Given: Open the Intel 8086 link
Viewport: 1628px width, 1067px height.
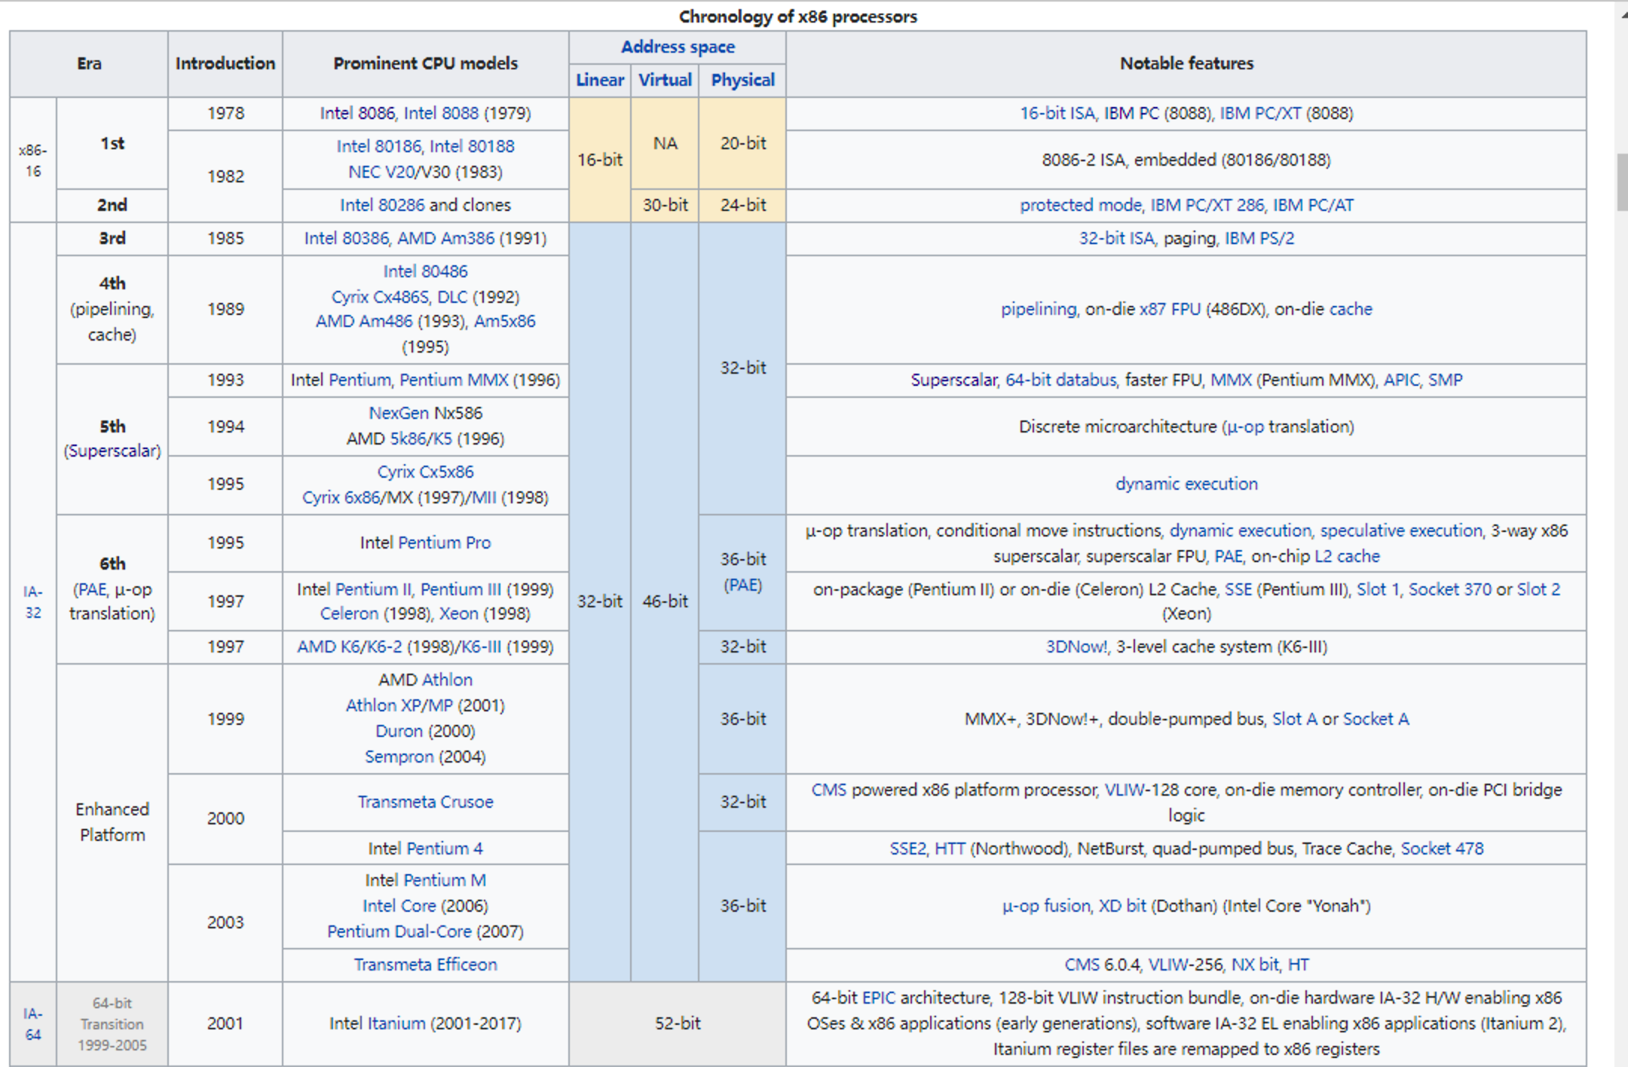Looking at the screenshot, I should tap(357, 113).
